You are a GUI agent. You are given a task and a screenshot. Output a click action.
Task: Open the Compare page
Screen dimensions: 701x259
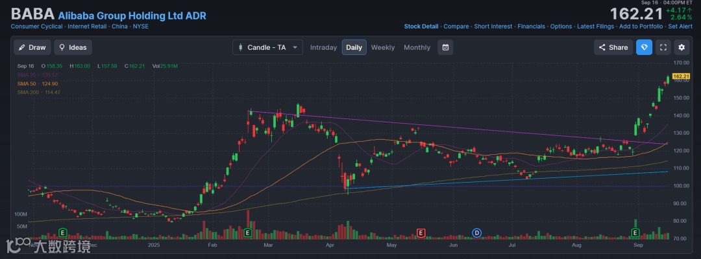[456, 27]
